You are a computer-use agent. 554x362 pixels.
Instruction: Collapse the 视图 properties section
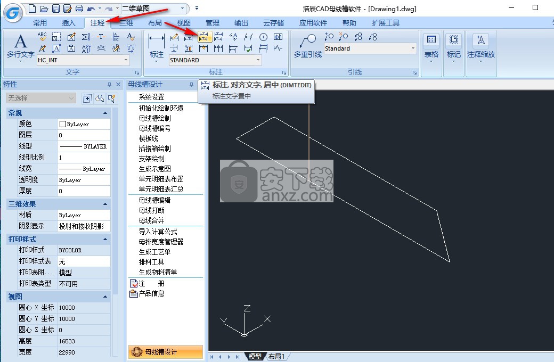pos(105,297)
